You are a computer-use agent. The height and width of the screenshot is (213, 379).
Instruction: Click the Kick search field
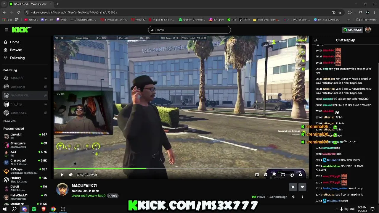(x=189, y=30)
